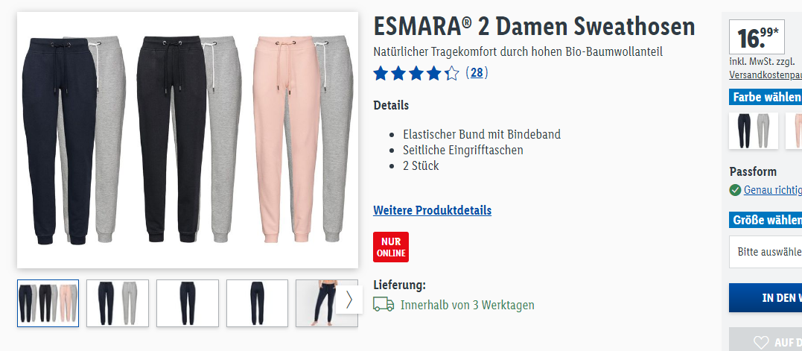The width and height of the screenshot is (802, 351).
Task: Show next thumbnails with right chevron
Action: 349,300
